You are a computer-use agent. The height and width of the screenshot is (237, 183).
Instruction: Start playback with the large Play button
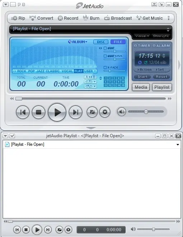click(57, 112)
